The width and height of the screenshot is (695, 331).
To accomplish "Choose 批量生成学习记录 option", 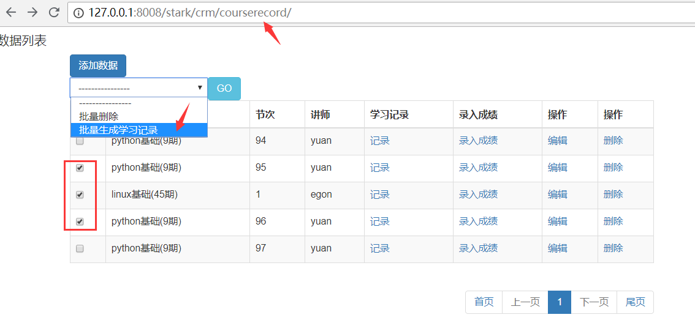I will point(139,130).
